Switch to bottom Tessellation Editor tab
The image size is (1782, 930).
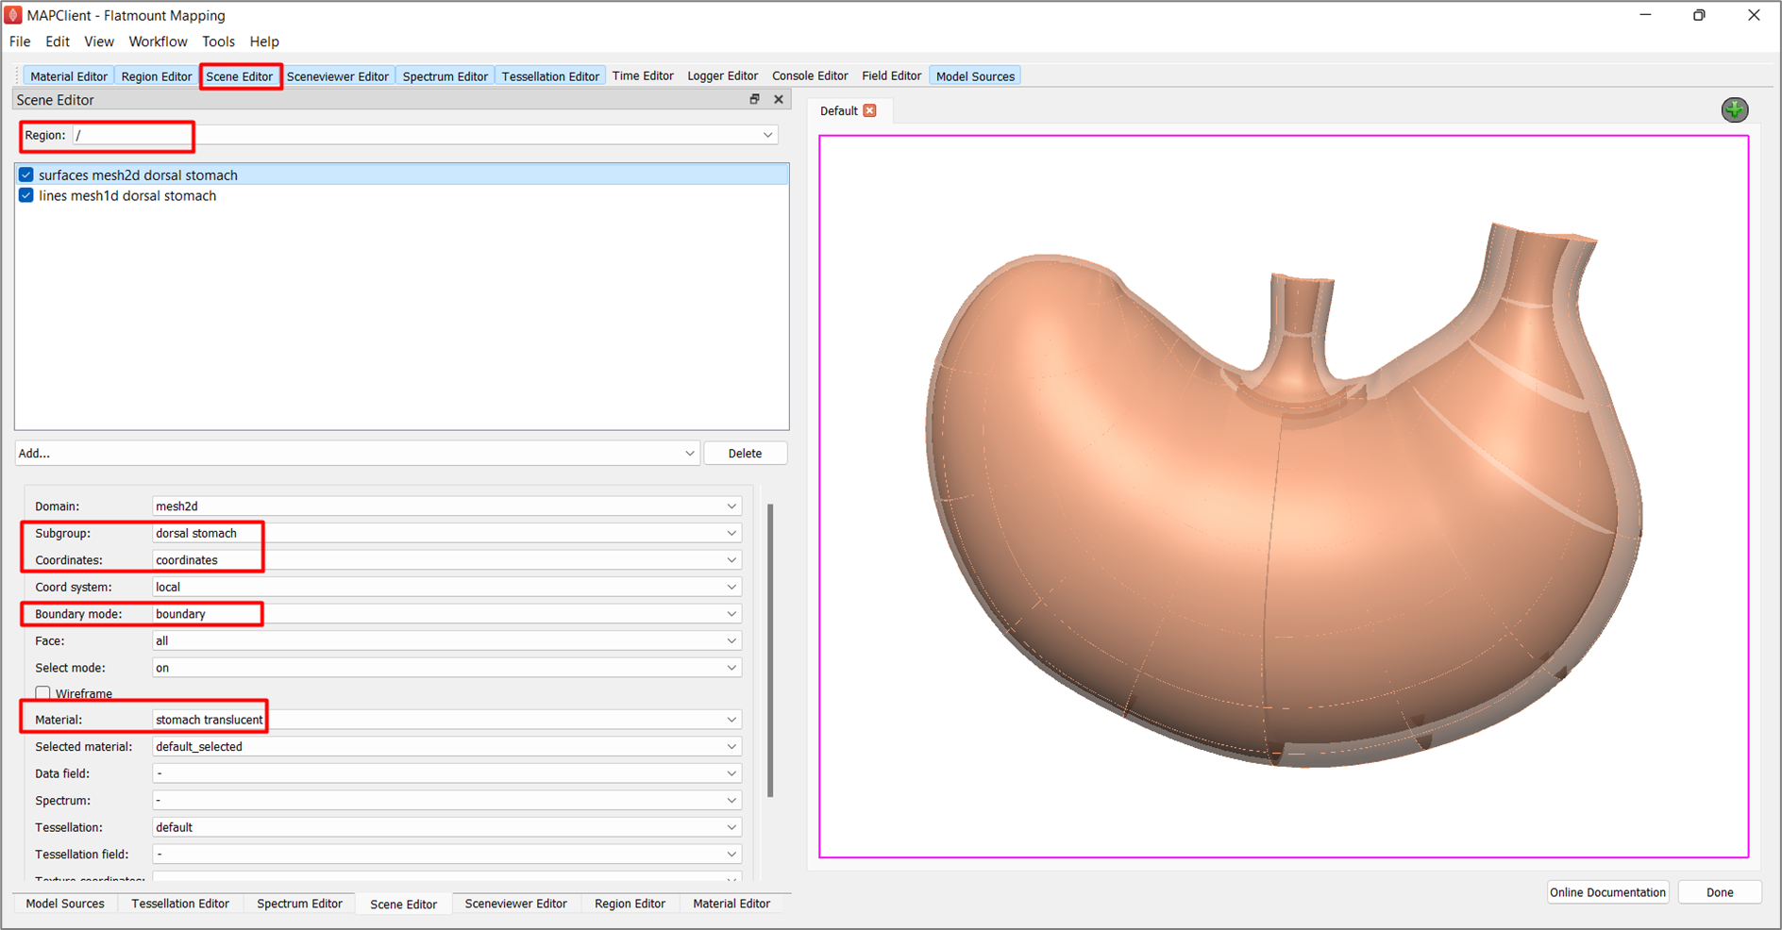[x=180, y=904]
